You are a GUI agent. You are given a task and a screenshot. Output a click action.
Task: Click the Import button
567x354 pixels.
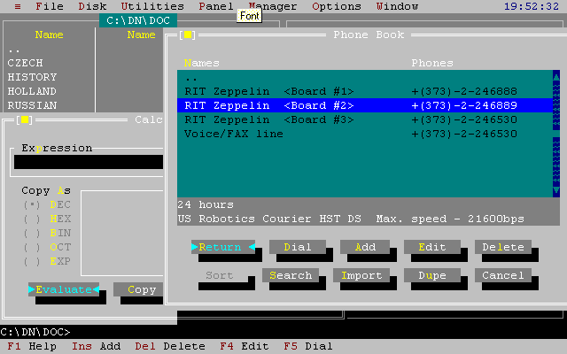pos(361,275)
